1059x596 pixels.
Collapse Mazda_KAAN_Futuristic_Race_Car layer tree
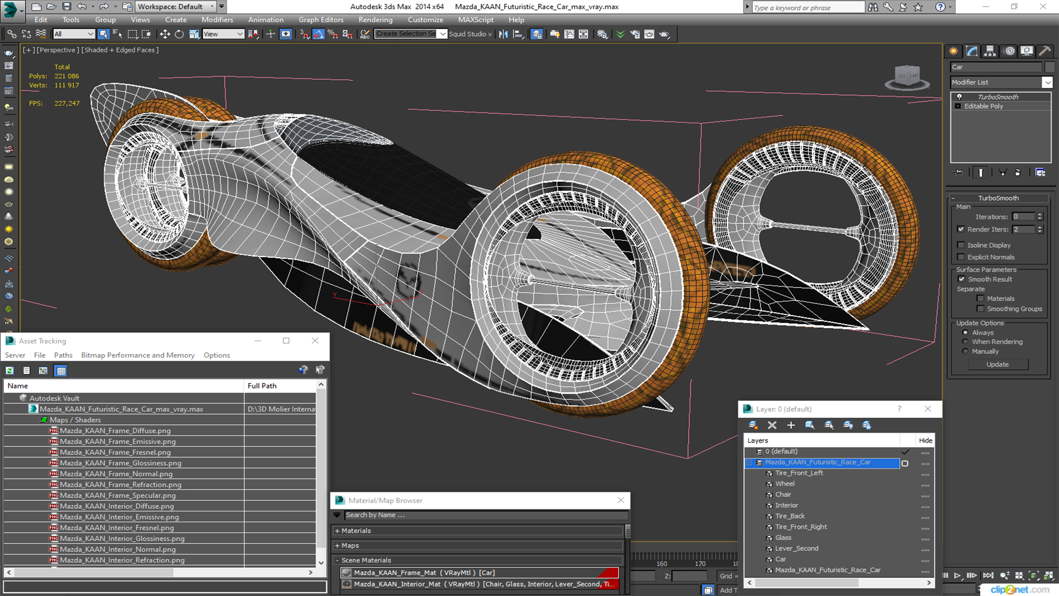point(750,463)
